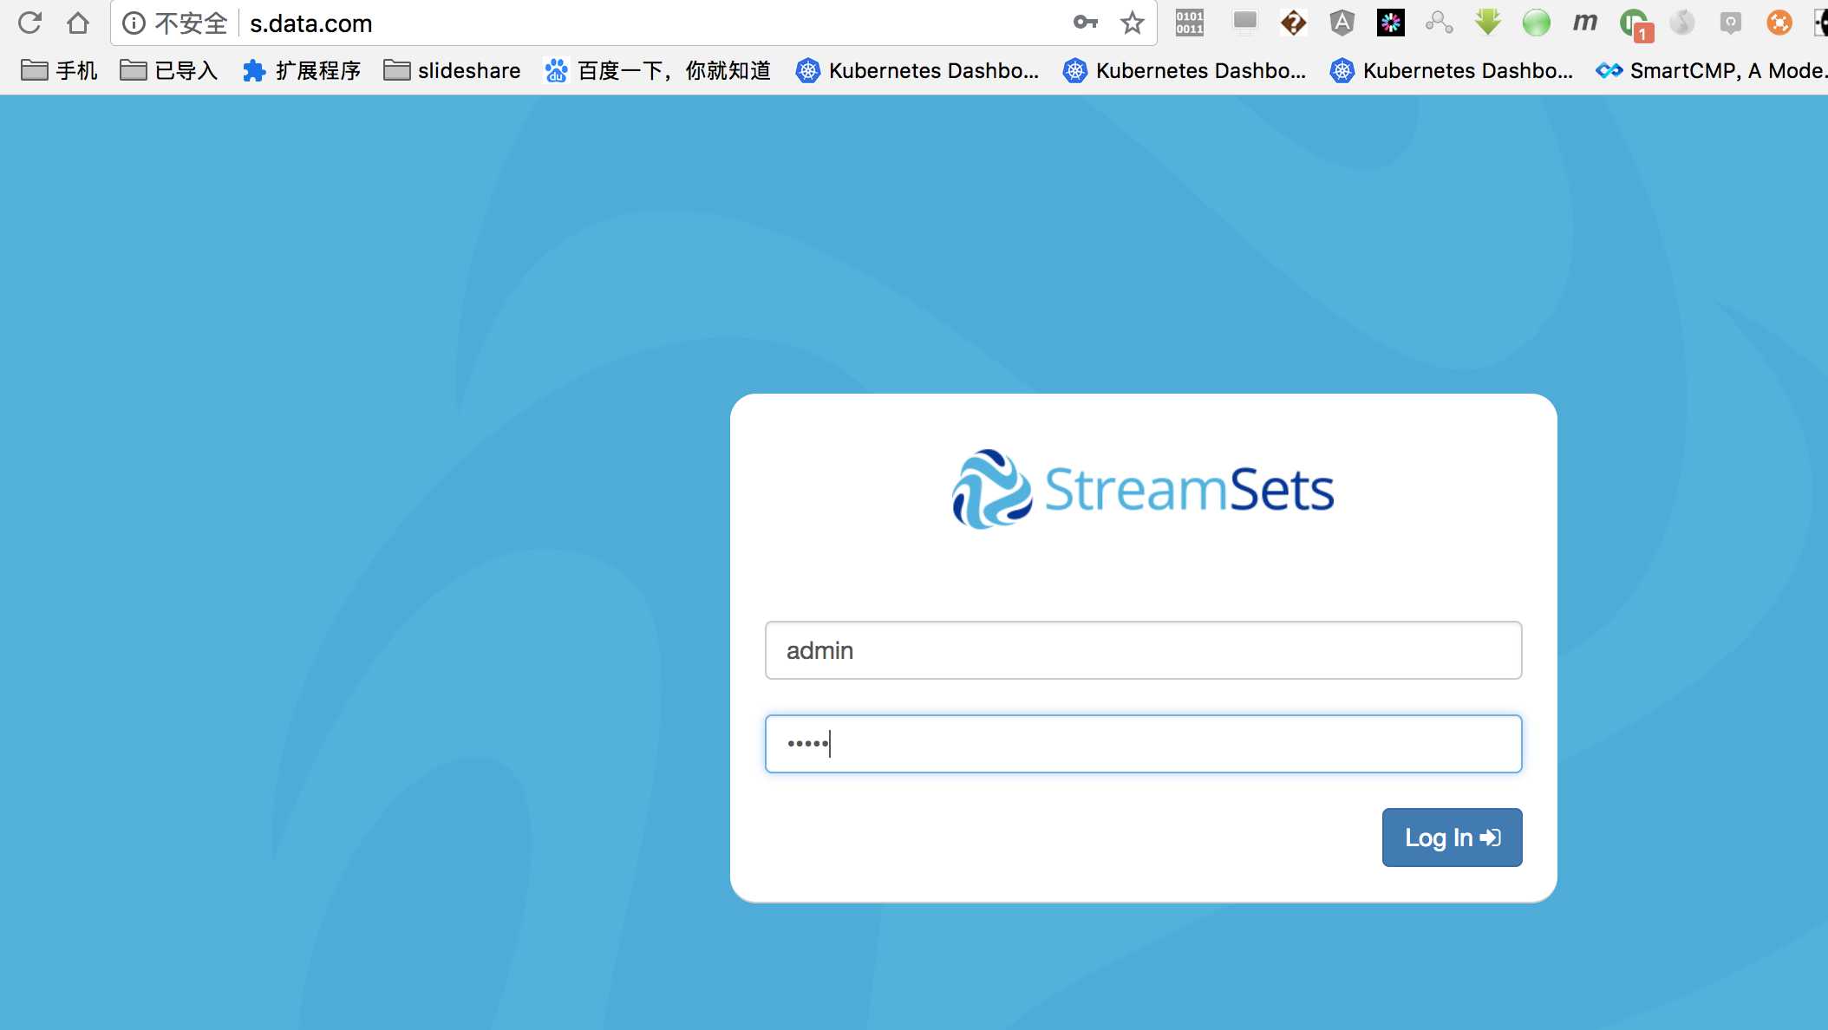Open the first Kubernetes Dashboard bookmark
This screenshot has height=1030, width=1828.
[917, 70]
